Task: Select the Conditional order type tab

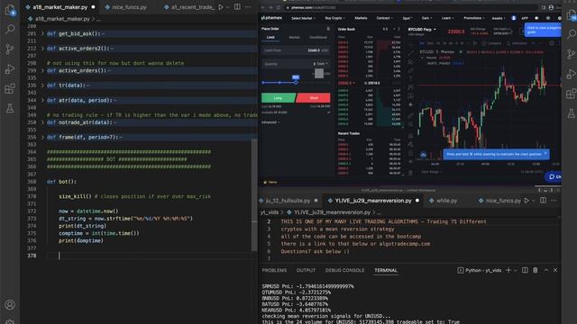Action: click(318, 38)
